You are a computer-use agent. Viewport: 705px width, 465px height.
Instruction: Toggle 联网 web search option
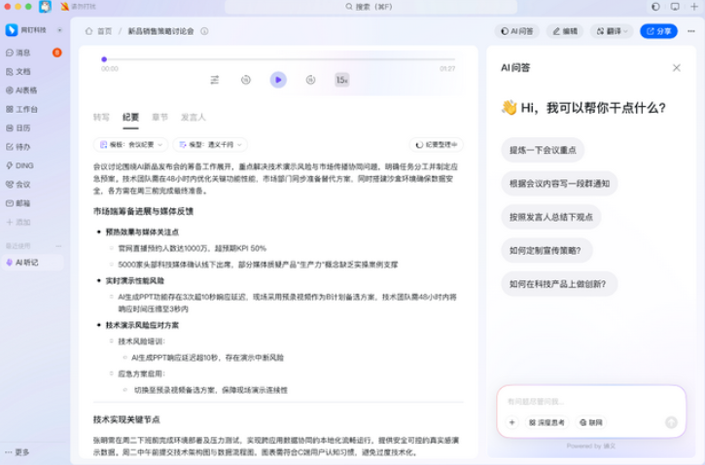click(x=591, y=422)
